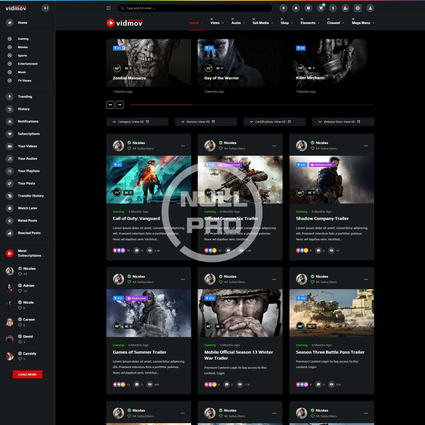
Task: Open the Genres: View All dropdown
Action: [206, 122]
